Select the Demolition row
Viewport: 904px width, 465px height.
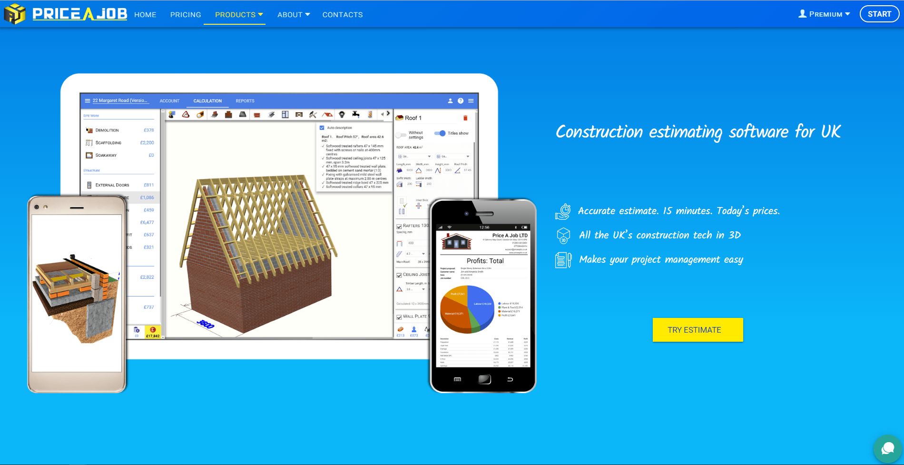click(119, 130)
